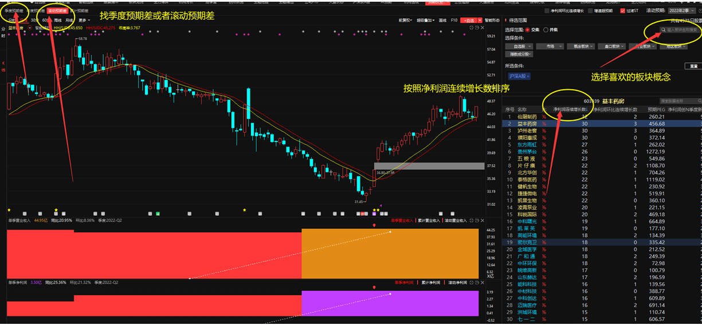702x325 pixels.
Task: Close the main K-line chart panel
Action: coord(481,28)
